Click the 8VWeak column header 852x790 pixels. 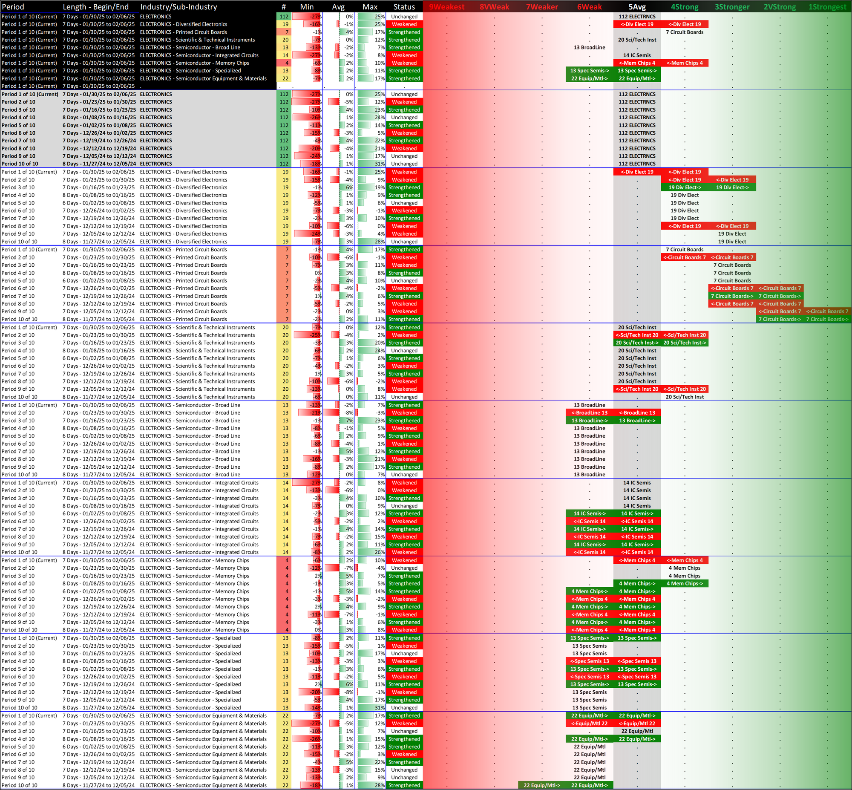(494, 7)
